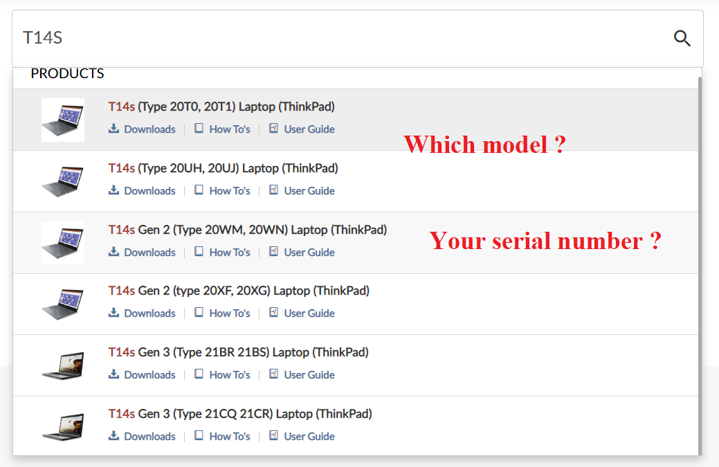This screenshot has height=467, width=719.
Task: Click Downloads link for Type 20T0, 20T1
Action: coord(149,129)
